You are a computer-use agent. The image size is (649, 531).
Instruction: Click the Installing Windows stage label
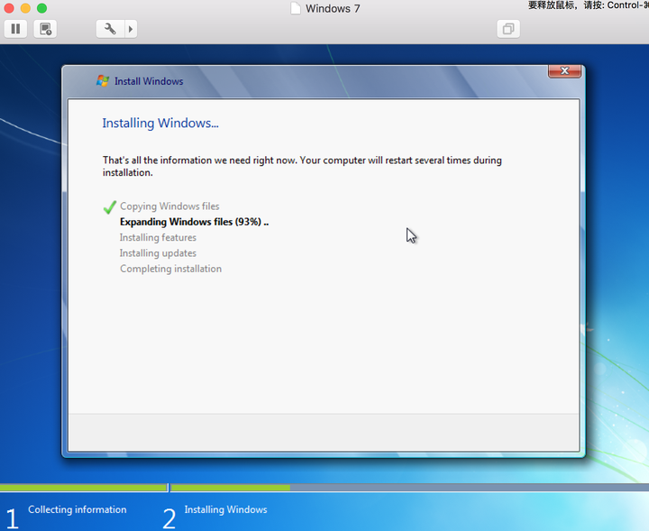coord(226,509)
